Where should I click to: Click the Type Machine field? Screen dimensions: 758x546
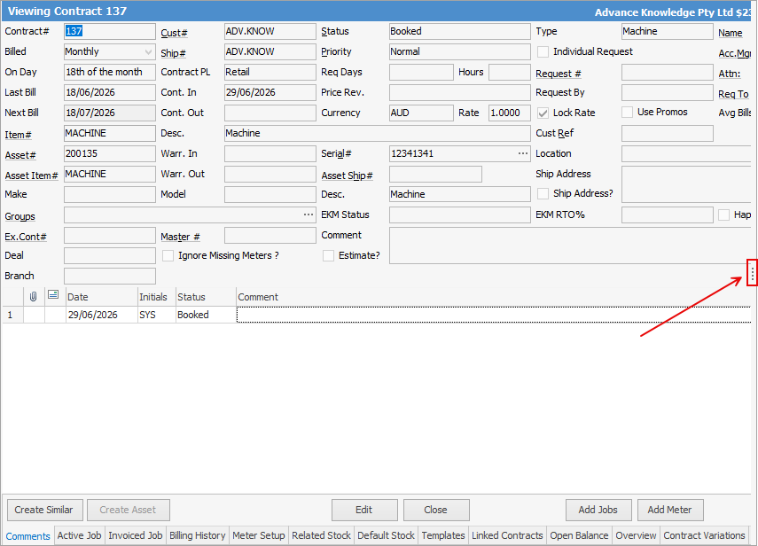tap(667, 31)
